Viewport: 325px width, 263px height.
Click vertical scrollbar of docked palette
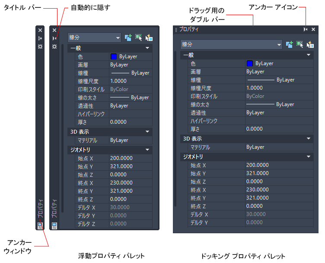tap(175, 128)
